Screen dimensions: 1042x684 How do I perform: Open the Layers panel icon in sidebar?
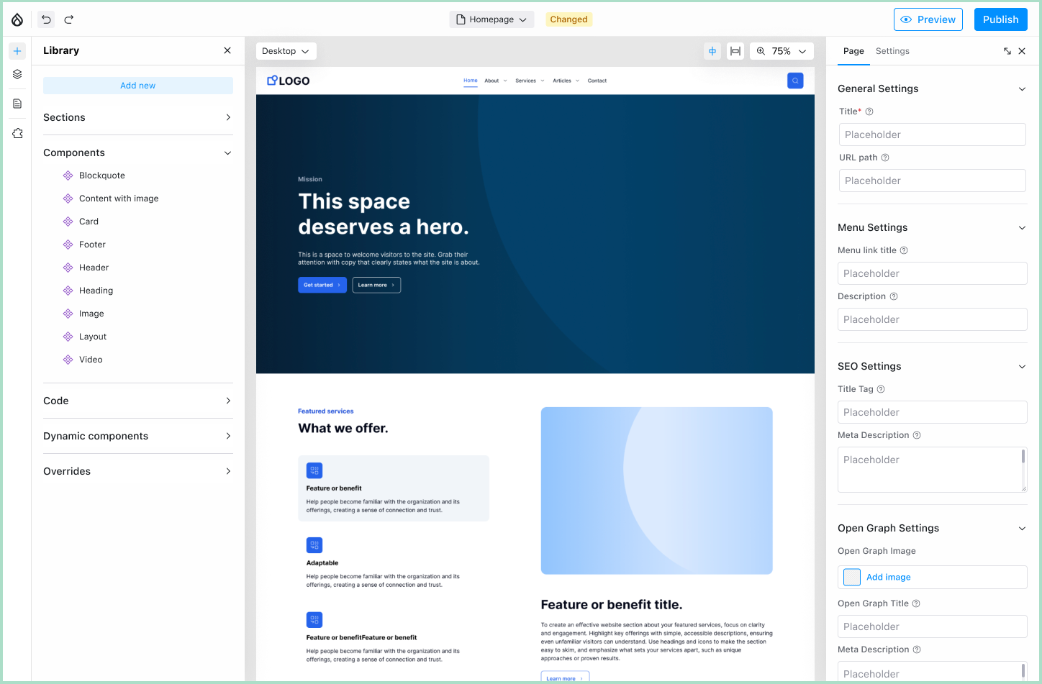[x=17, y=74]
